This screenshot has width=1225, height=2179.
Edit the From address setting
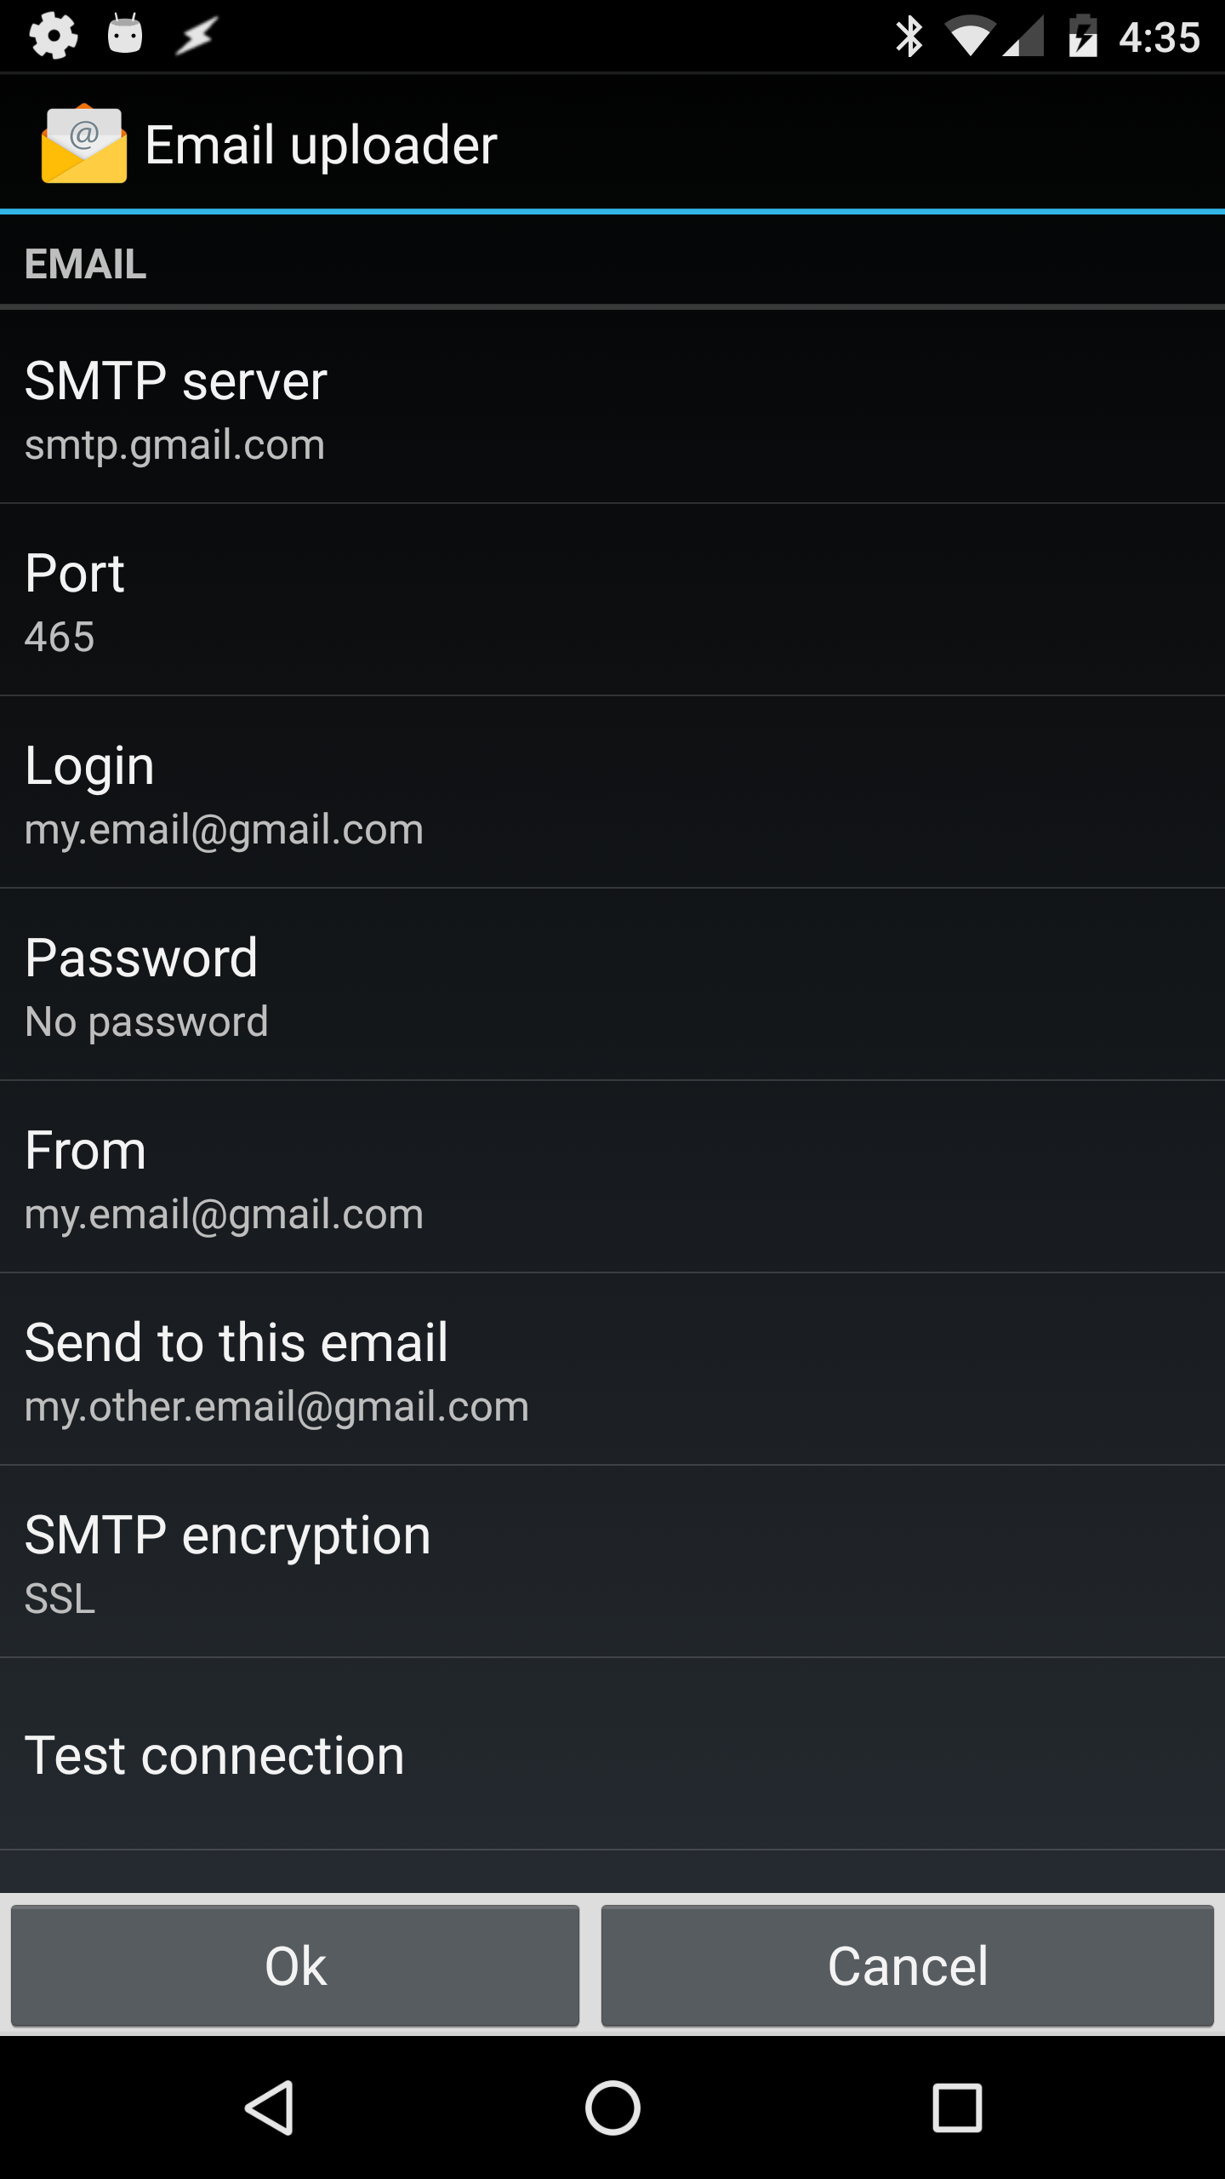tap(612, 1176)
